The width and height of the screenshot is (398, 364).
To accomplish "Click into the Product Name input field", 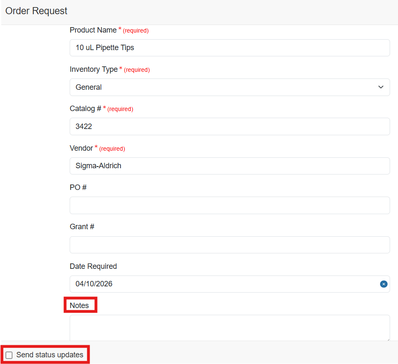I will pyautogui.click(x=229, y=48).
